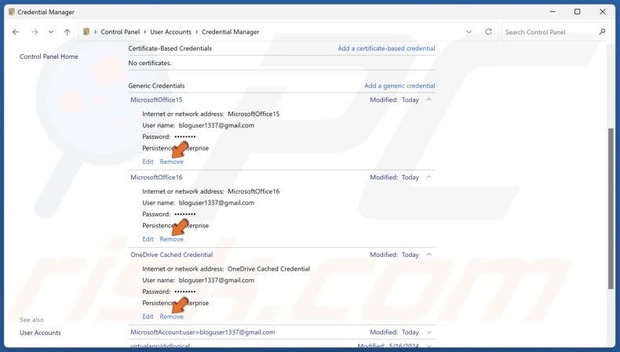Select Credential Manager breadcrumb

pos(231,32)
